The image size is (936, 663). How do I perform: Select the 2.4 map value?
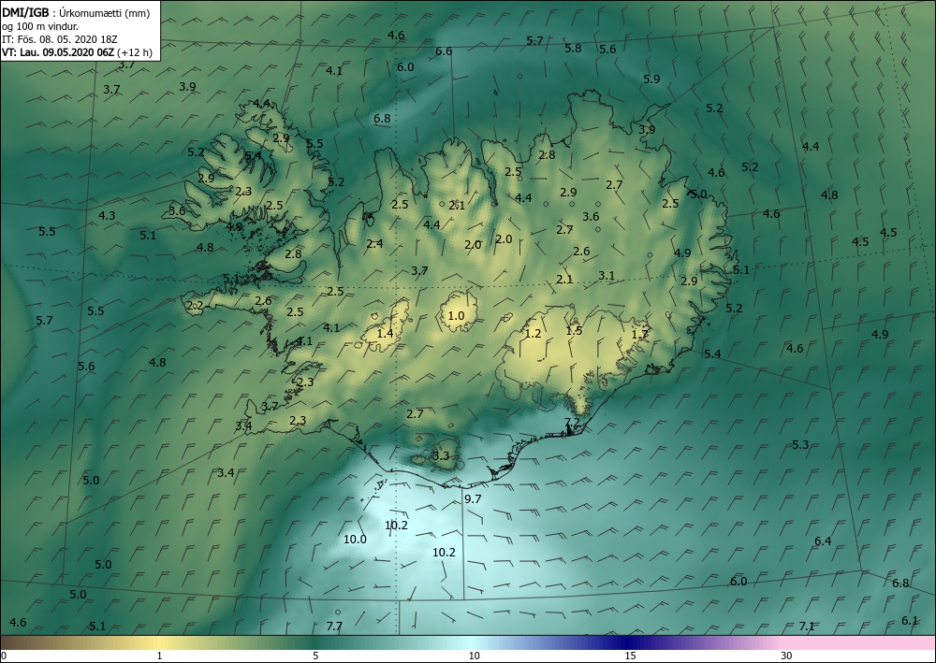(x=375, y=244)
